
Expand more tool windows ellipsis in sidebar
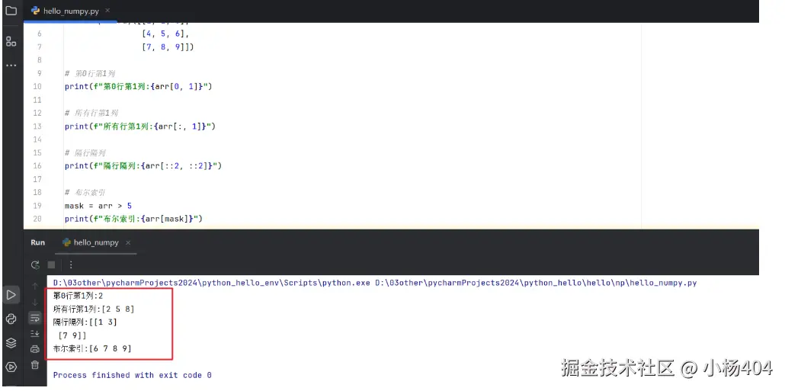tap(11, 65)
